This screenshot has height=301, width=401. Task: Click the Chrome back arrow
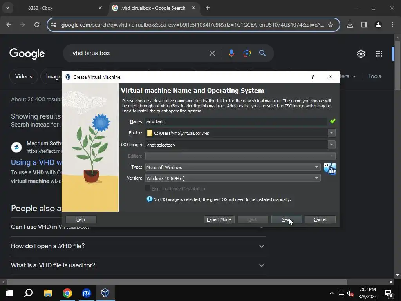[9, 25]
